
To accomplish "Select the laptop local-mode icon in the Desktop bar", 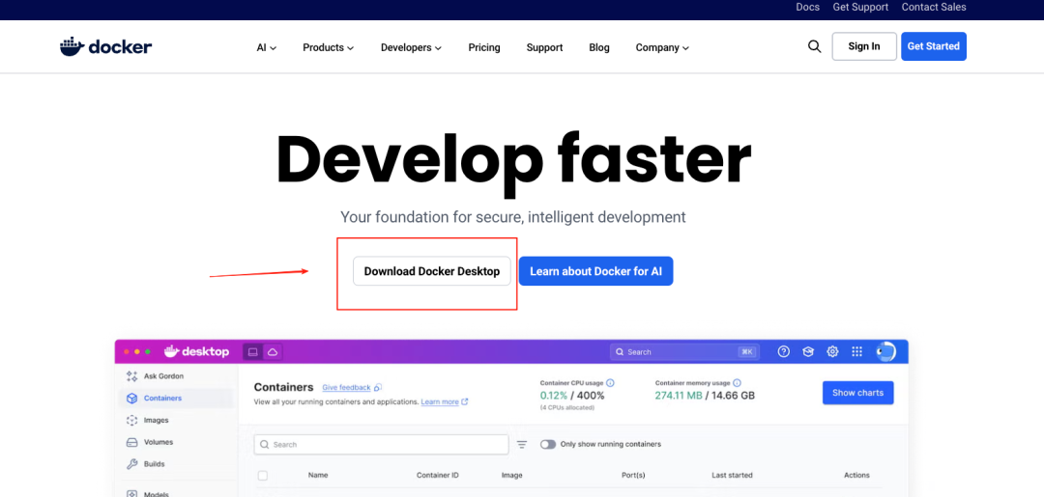I will [x=253, y=352].
